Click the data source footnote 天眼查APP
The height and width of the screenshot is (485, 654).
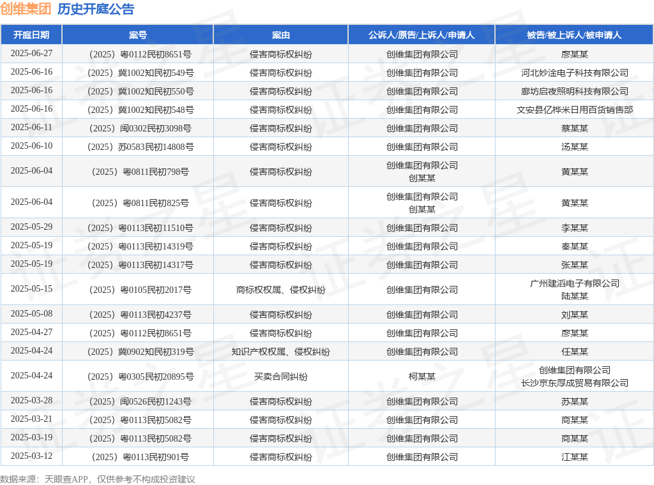click(x=66, y=479)
